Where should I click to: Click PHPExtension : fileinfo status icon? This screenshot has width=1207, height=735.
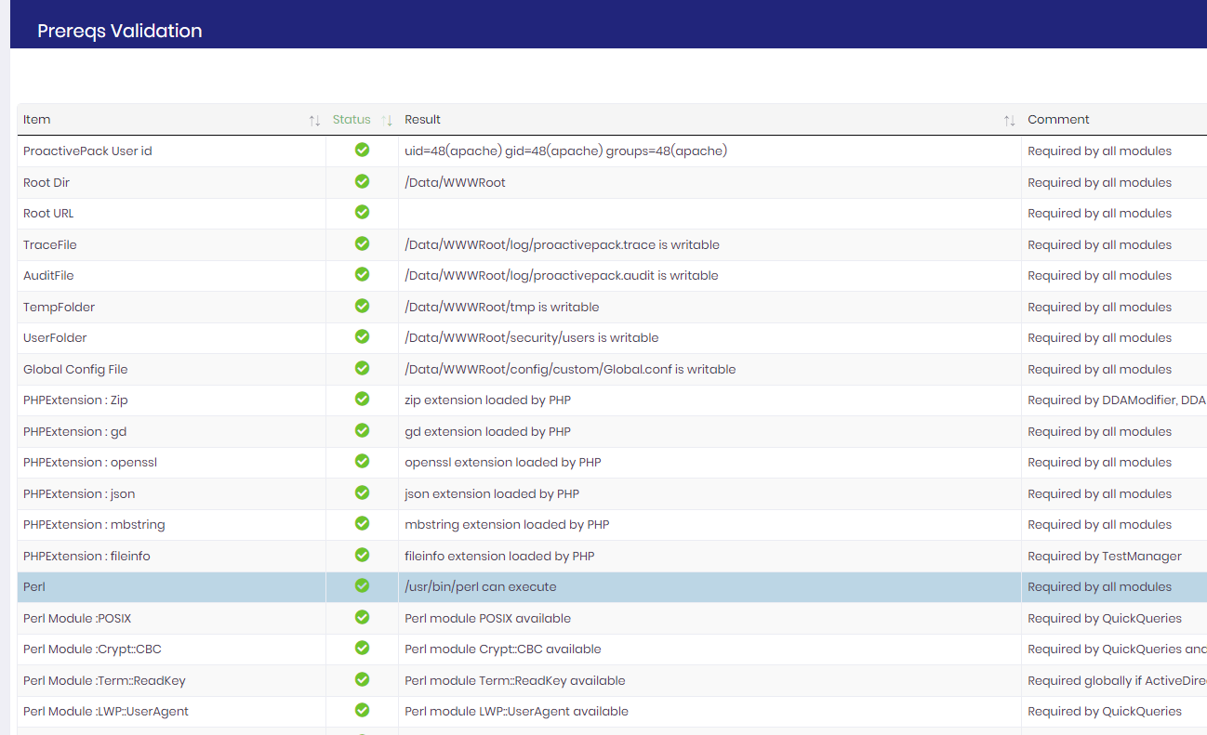pos(362,555)
